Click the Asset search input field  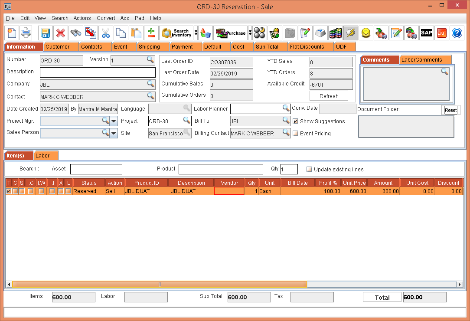[x=96, y=169]
